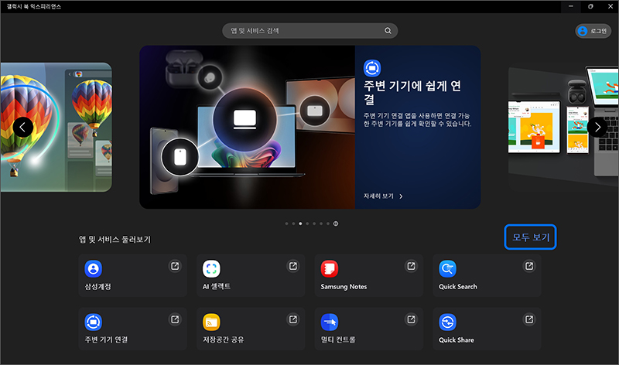Click the Samsung Notes label text
Image resolution: width=619 pixels, height=365 pixels.
click(x=344, y=286)
